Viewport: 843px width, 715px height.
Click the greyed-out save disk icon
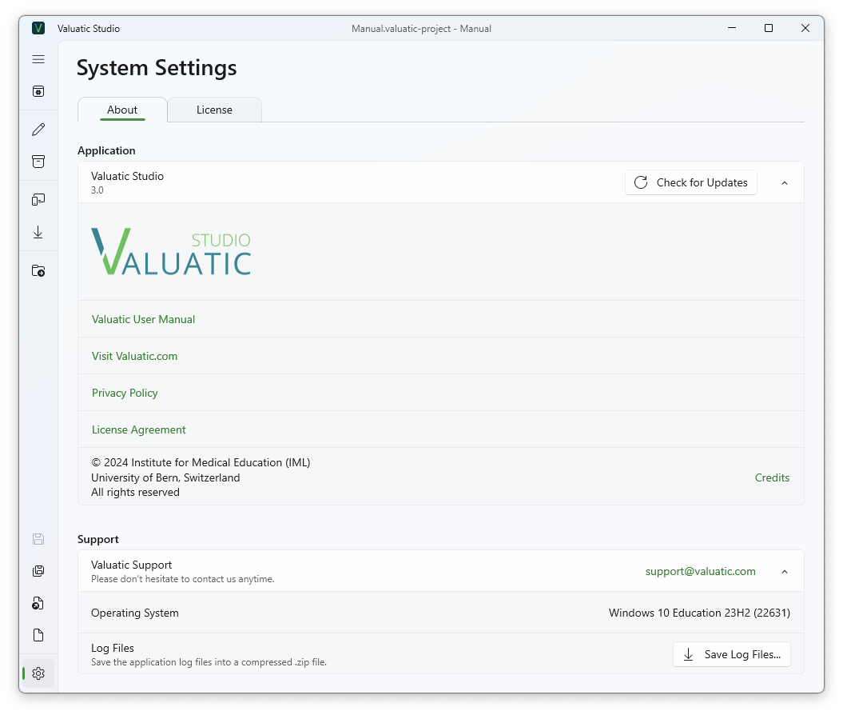point(38,539)
